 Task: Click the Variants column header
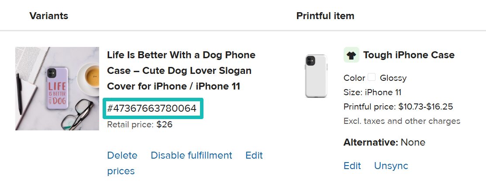(49, 16)
